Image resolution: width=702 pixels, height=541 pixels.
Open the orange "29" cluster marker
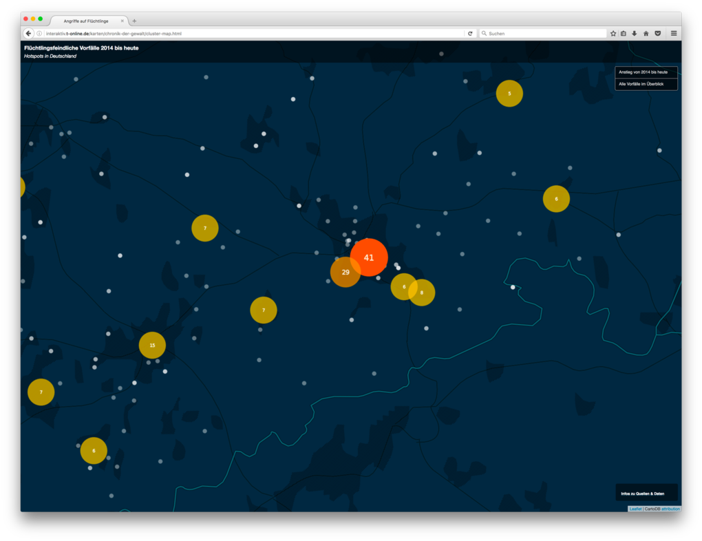click(345, 273)
